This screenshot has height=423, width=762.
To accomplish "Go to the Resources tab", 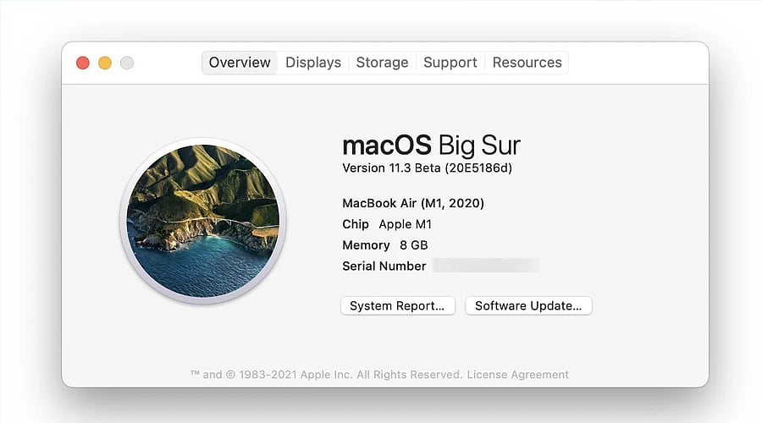I will click(x=527, y=63).
